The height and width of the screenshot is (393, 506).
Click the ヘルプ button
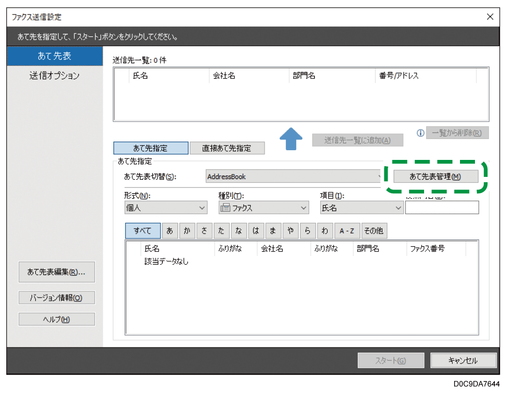[56, 319]
